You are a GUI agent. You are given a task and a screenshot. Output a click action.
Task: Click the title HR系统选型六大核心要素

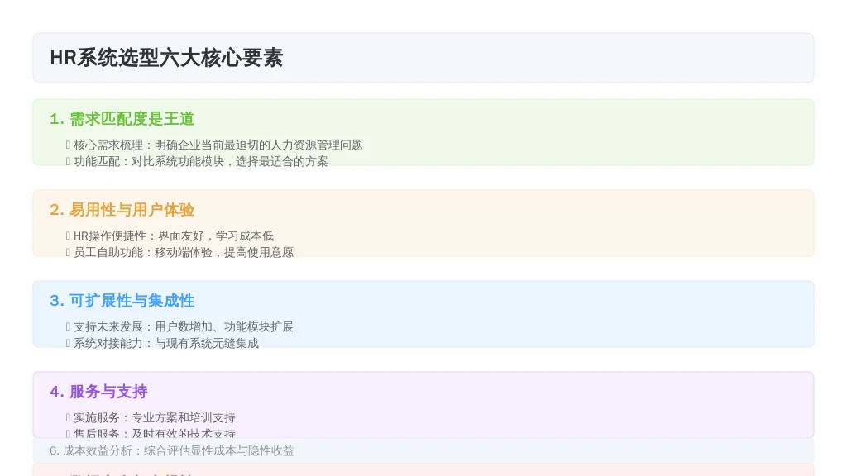point(166,58)
